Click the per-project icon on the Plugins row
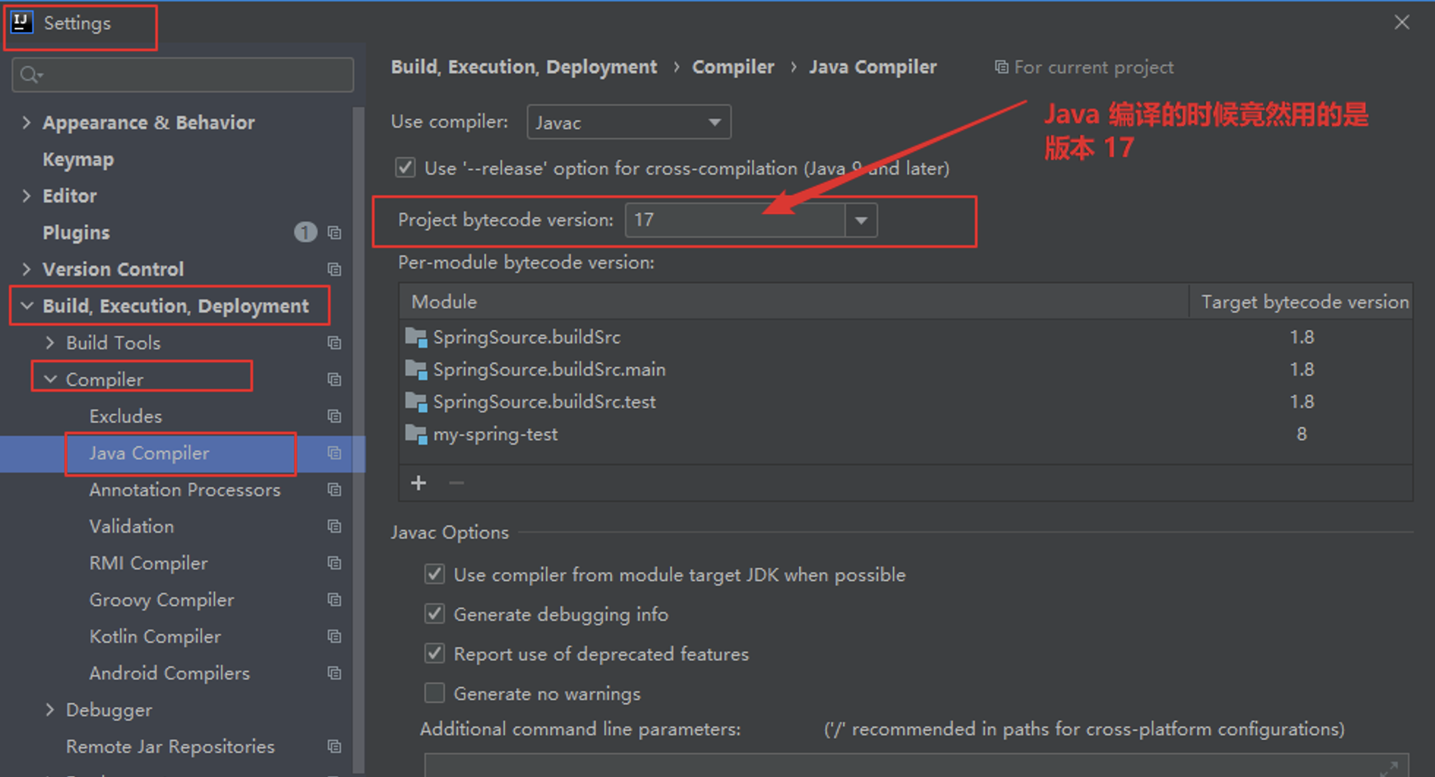The image size is (1435, 777). (334, 233)
